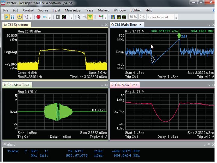217x163 pixels.
Task: Click the green 2Δ1 delta marker diamond
Action: point(179,36)
